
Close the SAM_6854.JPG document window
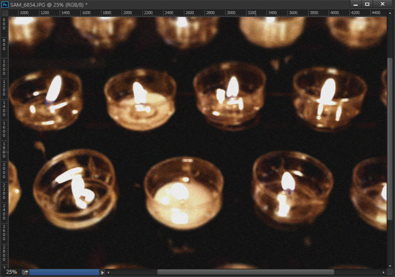tap(382, 4)
